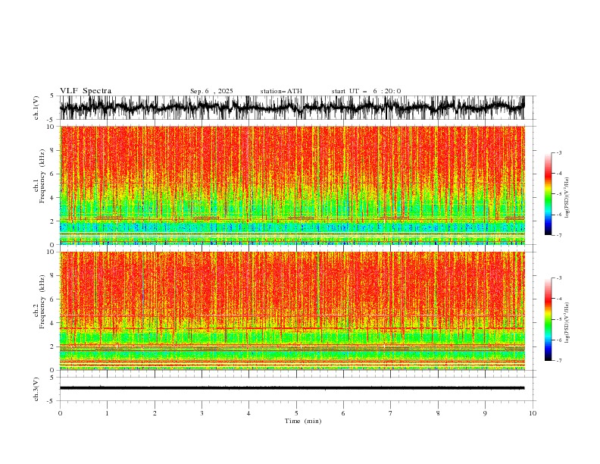Click the time axis tick '0'
This screenshot has height=464, width=600.
coord(60,413)
